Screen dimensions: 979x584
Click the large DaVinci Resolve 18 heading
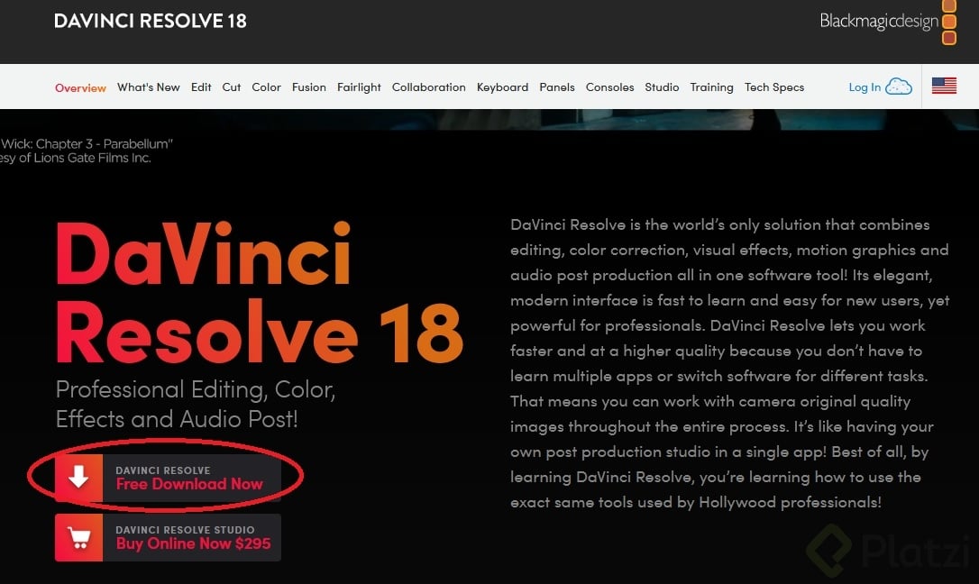click(259, 293)
